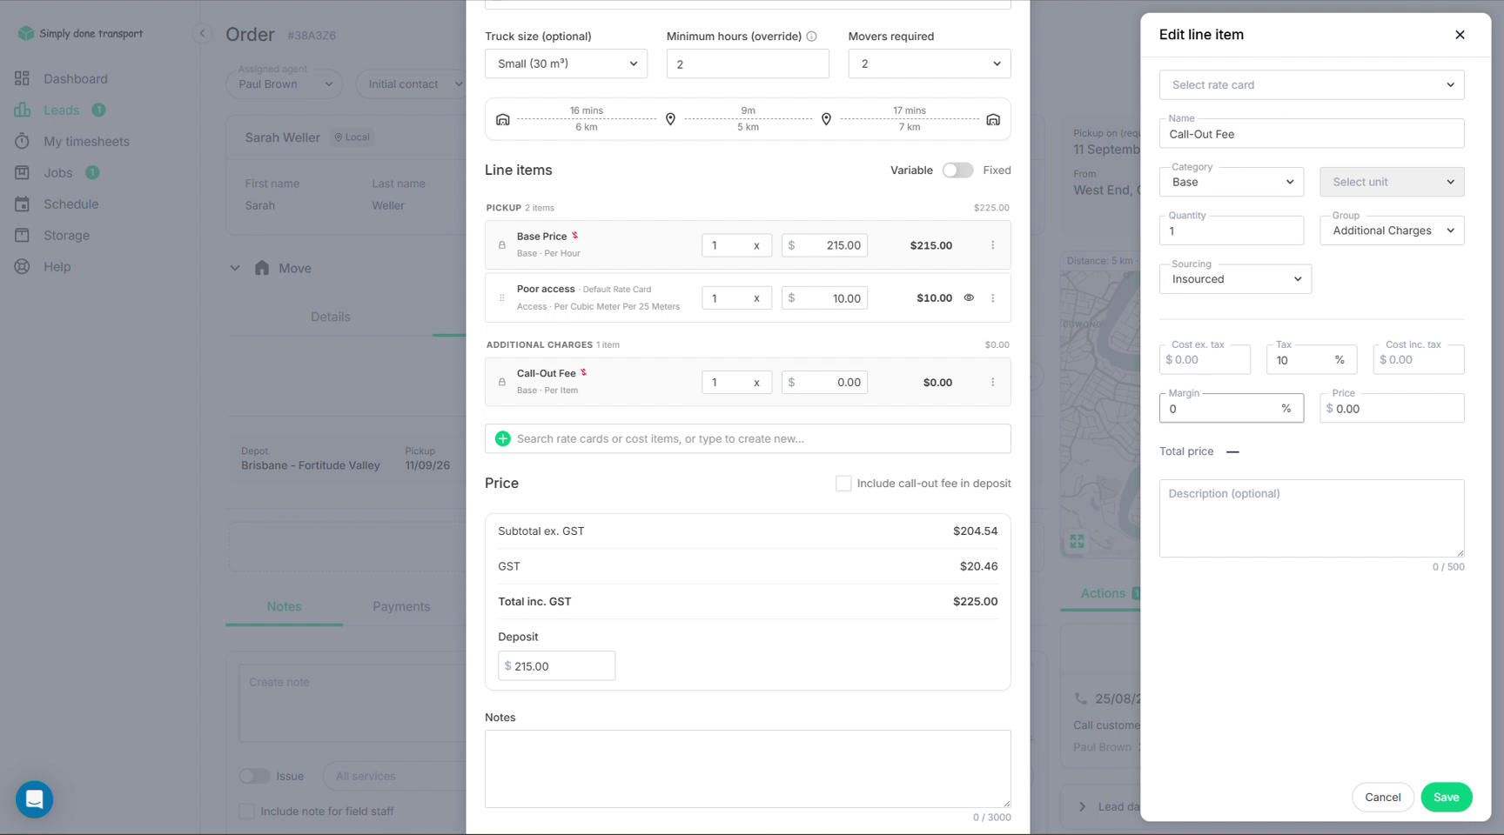The width and height of the screenshot is (1504, 835).
Task: Open the Help lifebuoy icon
Action: click(22, 266)
